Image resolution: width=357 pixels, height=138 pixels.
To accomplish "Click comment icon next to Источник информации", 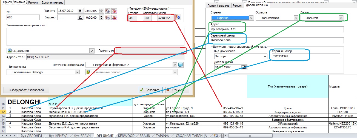I will click(x=181, y=65).
